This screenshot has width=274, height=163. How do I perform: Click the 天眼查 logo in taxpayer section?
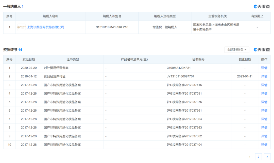pos(262,7)
